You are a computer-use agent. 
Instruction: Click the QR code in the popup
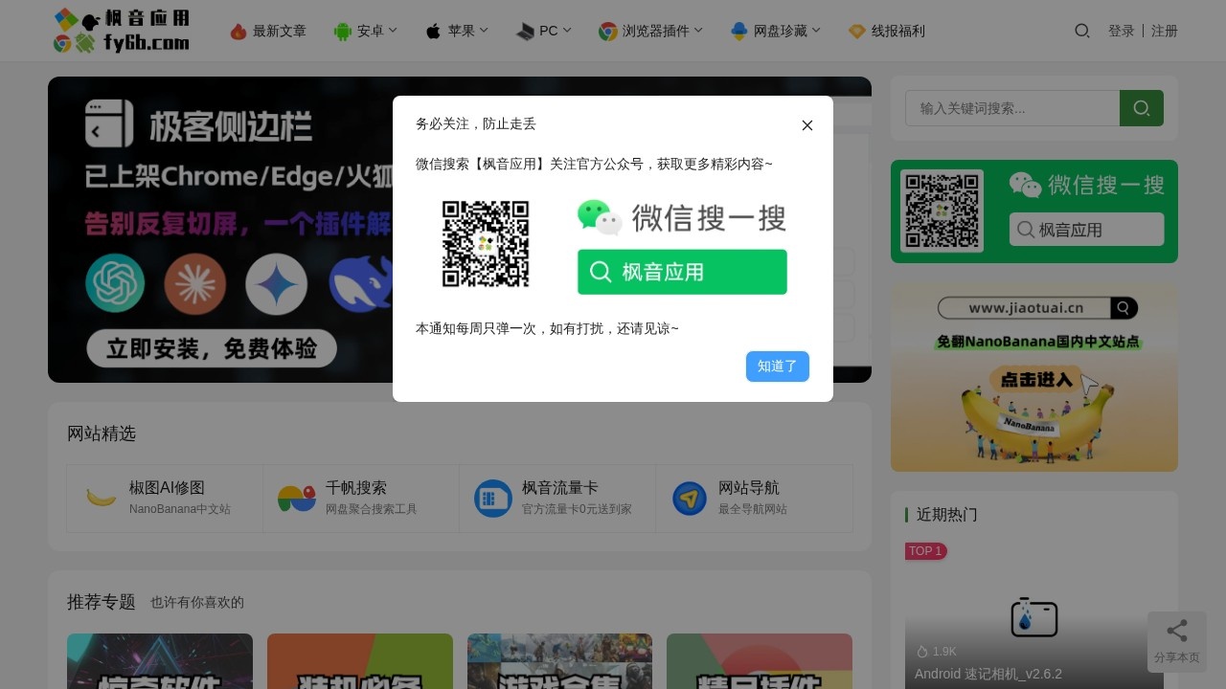tap(486, 244)
